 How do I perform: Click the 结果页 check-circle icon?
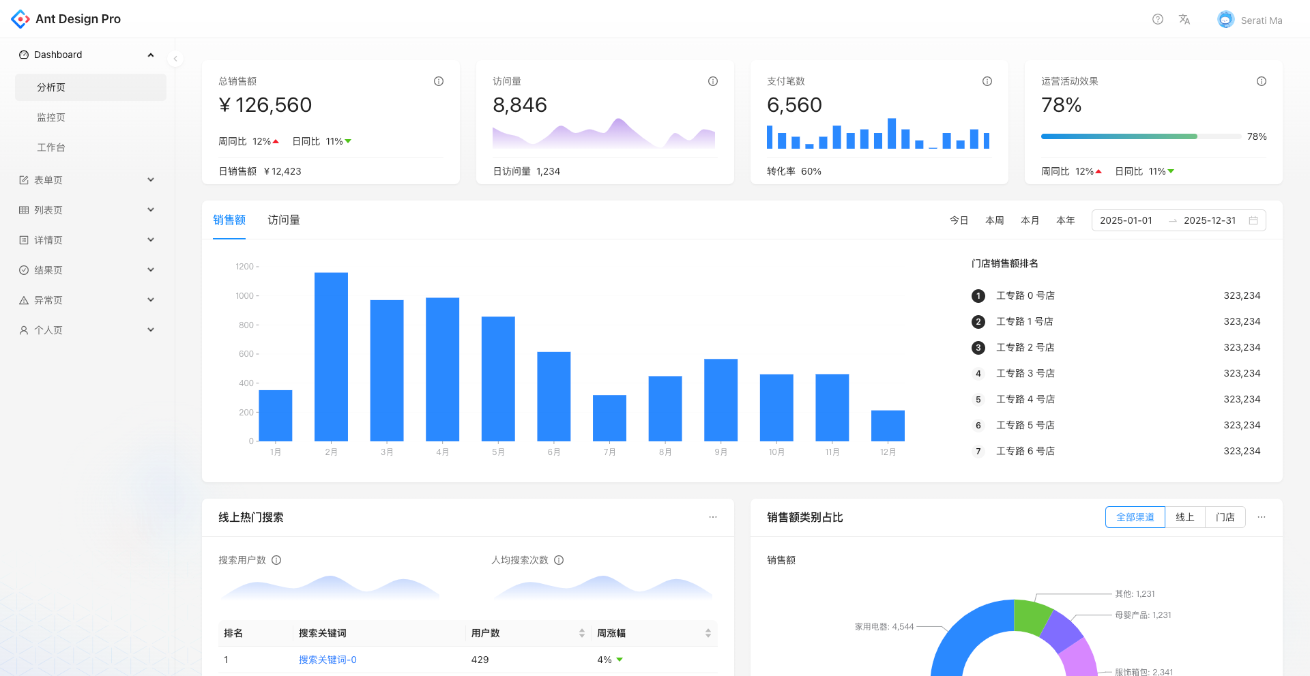click(24, 270)
